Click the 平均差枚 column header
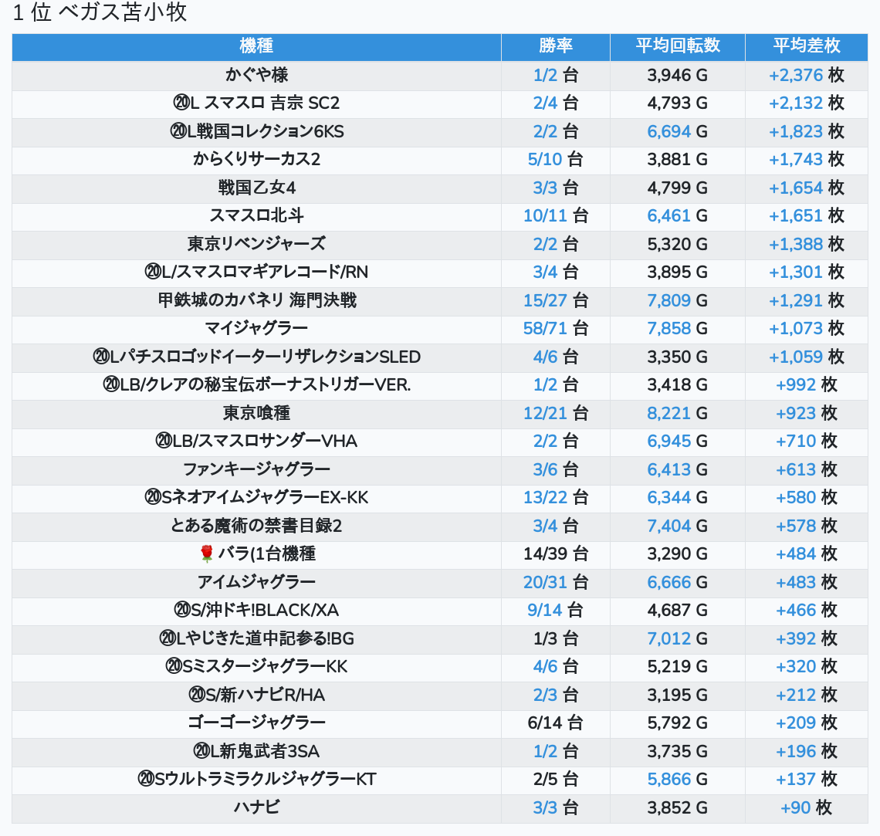This screenshot has width=880, height=836. point(807,46)
